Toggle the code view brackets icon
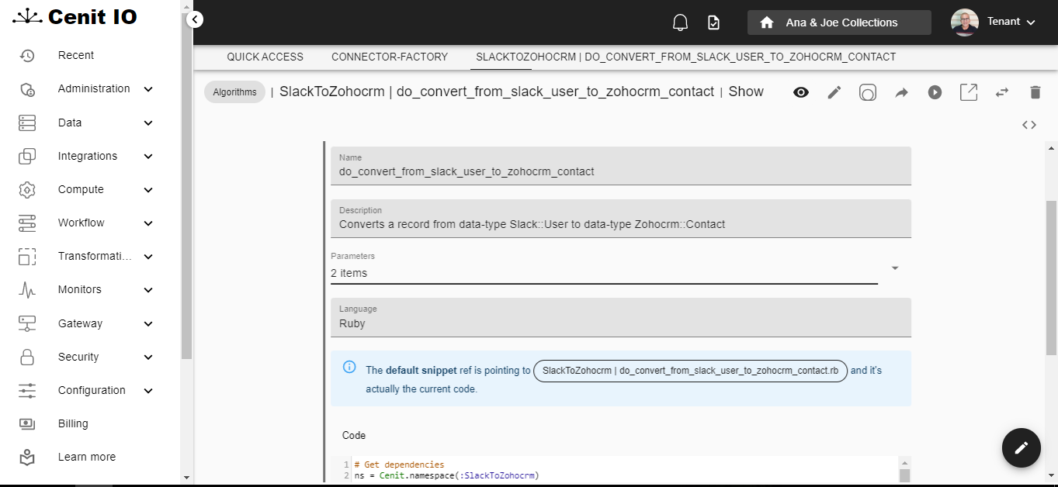1058x487 pixels. pyautogui.click(x=1029, y=125)
